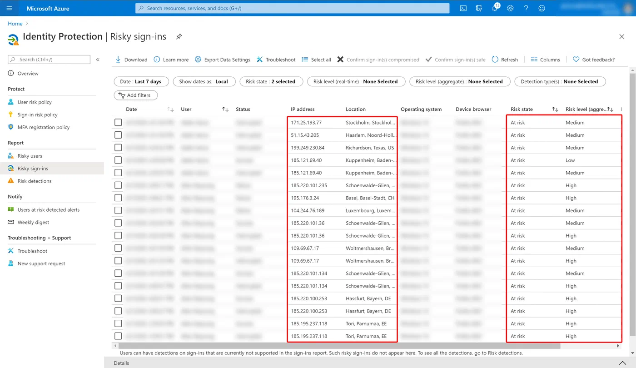Open Sign-in risk policy

pos(37,115)
